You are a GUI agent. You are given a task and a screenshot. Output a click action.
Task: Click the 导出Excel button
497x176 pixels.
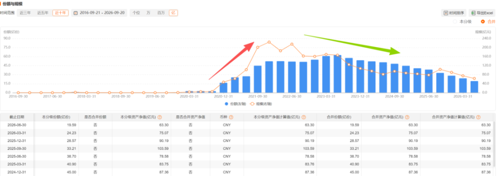(x=481, y=13)
